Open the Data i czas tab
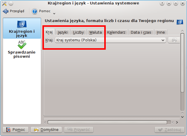Viewport: 187px width, 136px height. (141, 32)
